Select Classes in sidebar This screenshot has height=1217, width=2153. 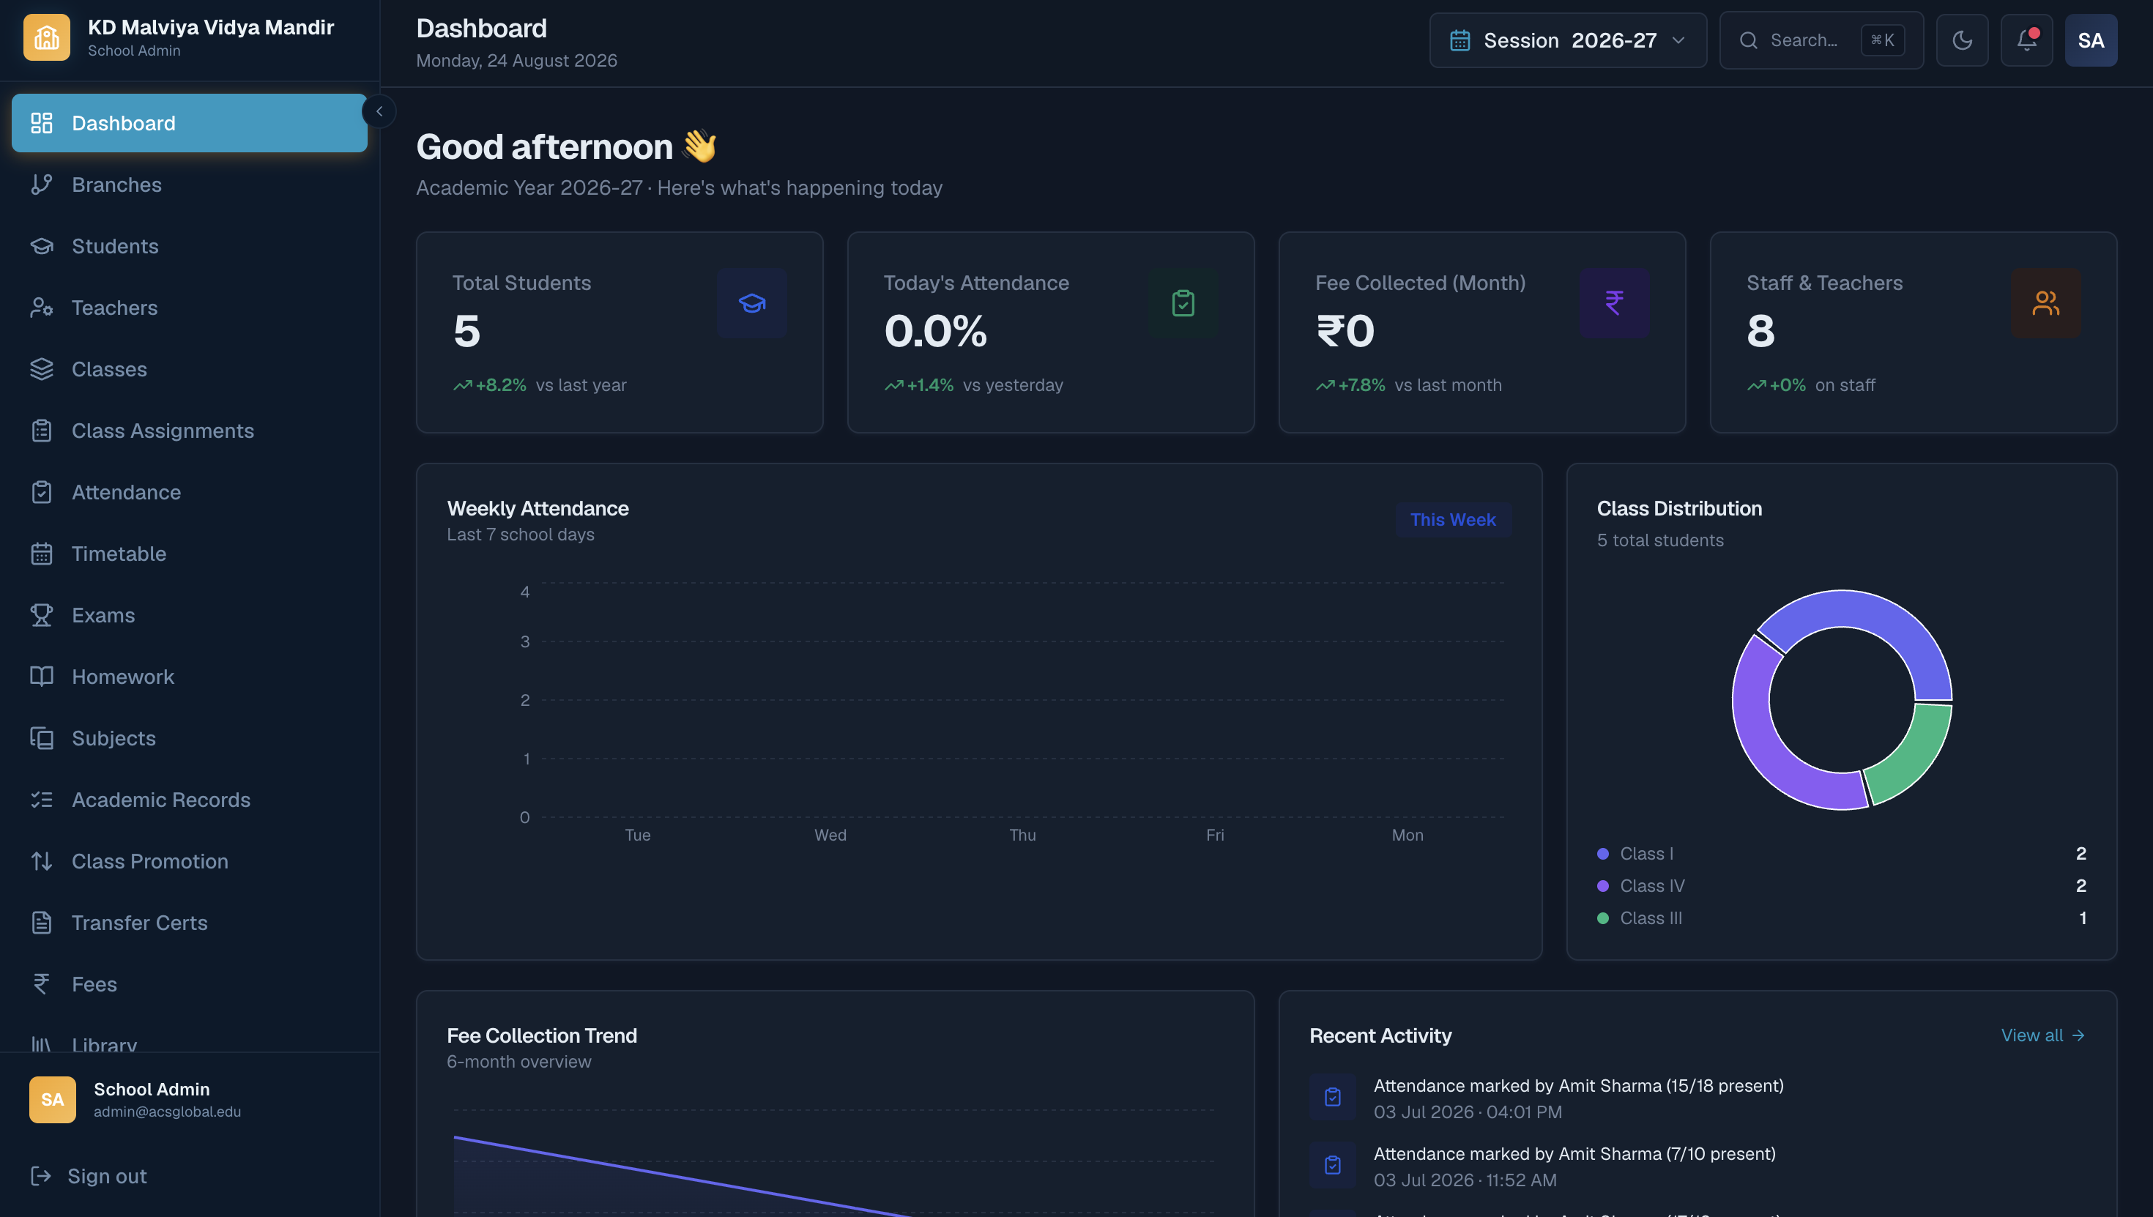[190, 368]
